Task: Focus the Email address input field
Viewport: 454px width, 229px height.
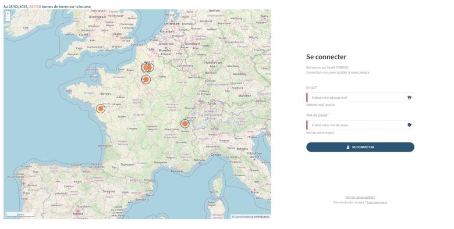Action: coord(360,98)
